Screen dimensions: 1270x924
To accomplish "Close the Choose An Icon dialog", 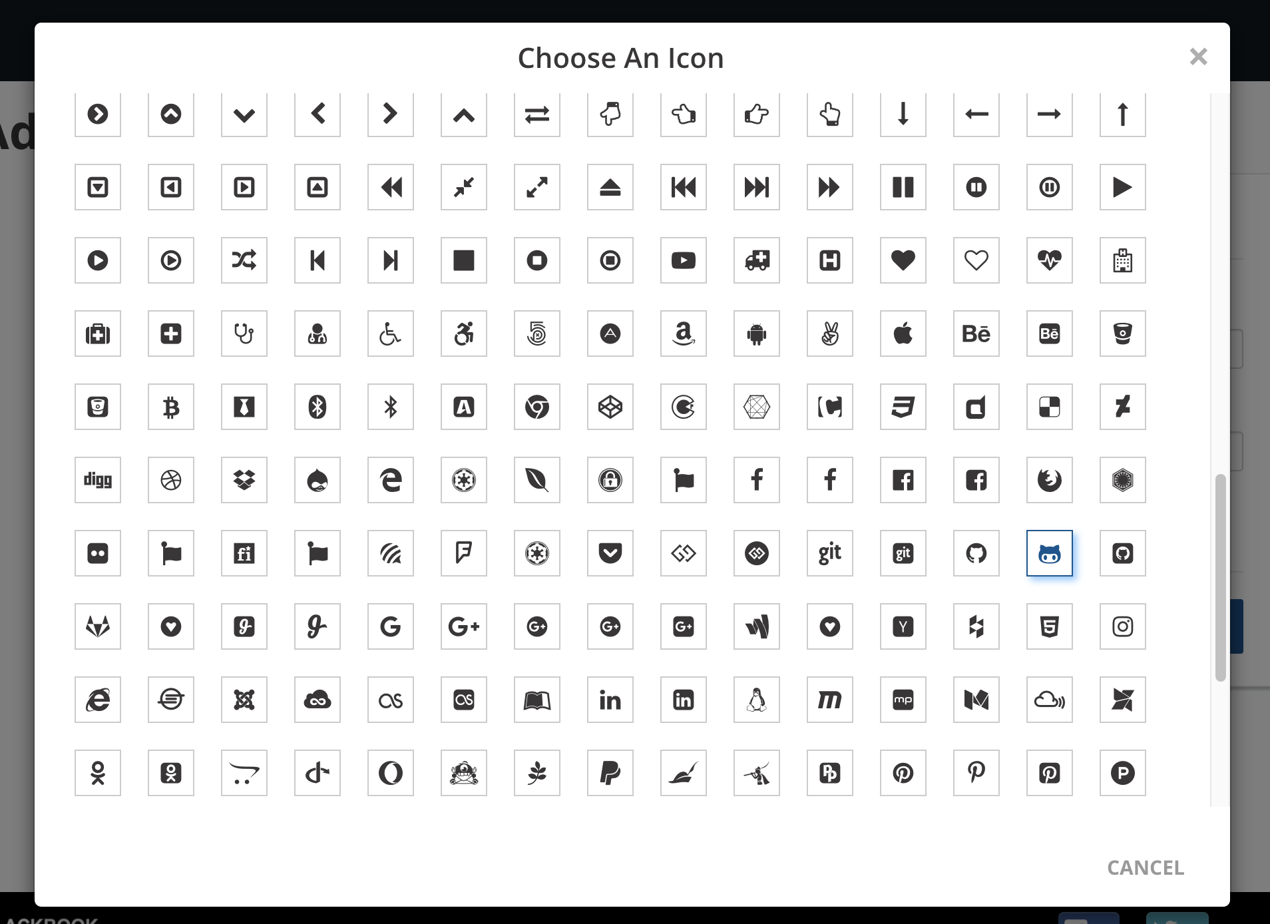I will [x=1198, y=57].
